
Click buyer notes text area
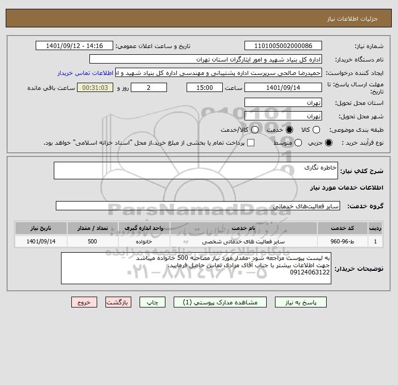[x=196, y=268]
